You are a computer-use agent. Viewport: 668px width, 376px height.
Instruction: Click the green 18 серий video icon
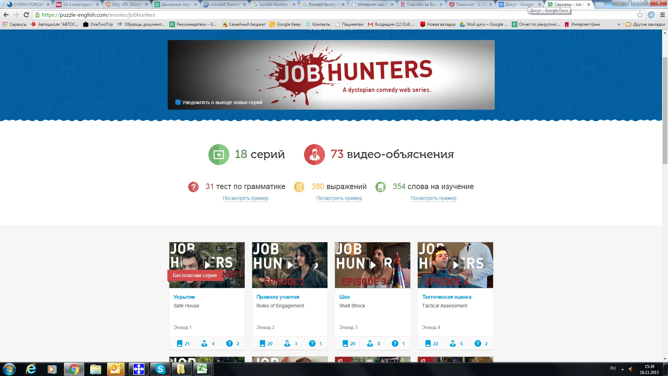218,154
